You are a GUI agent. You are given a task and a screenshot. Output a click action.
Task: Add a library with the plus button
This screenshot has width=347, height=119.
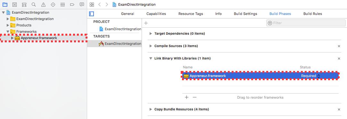pyautogui.click(x=186, y=97)
